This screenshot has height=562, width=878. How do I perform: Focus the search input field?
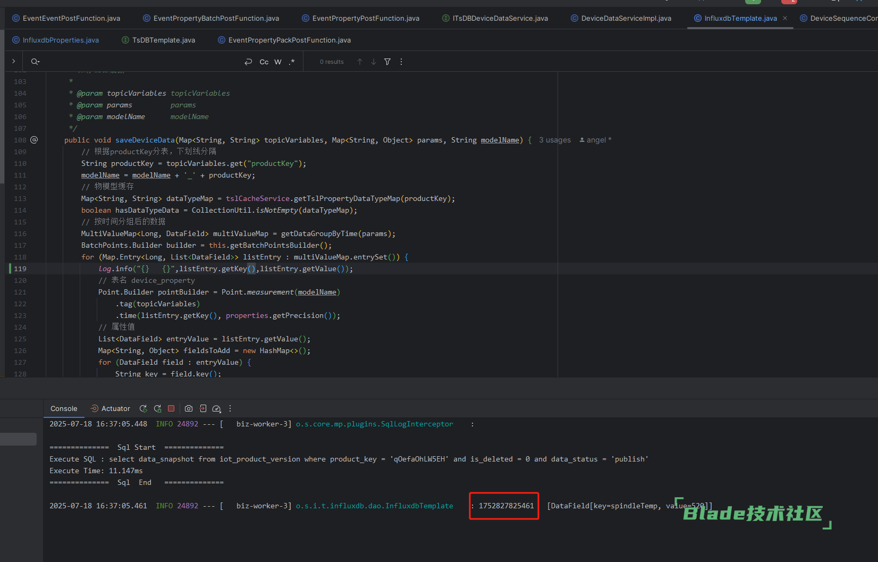tap(141, 62)
